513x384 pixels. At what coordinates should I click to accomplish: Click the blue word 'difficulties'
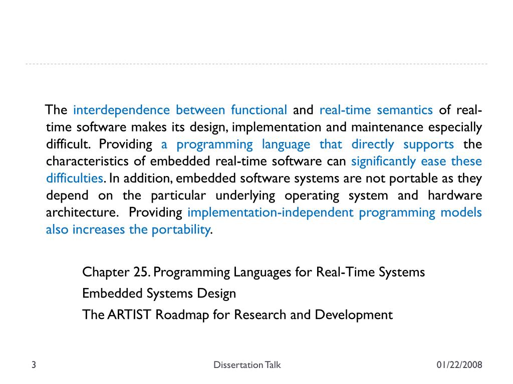(75, 178)
